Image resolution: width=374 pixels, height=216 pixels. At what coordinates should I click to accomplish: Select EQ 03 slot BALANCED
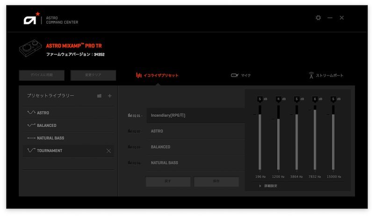[x=195, y=147]
